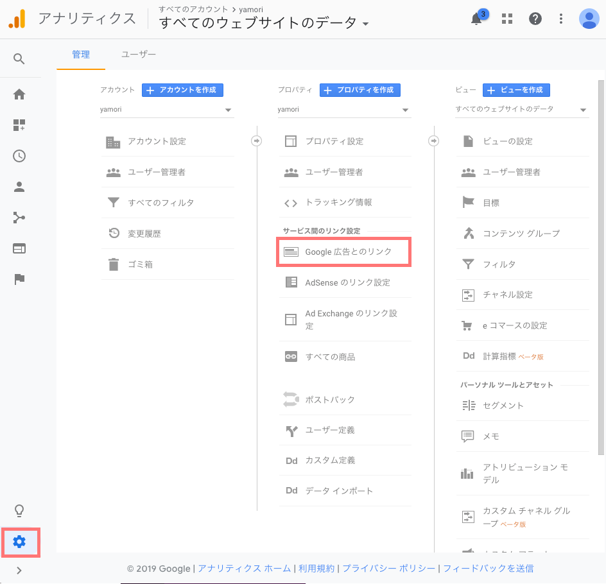This screenshot has width=606, height=584.
Task: Open Audience person icon in sidebar
Action: coord(19,187)
